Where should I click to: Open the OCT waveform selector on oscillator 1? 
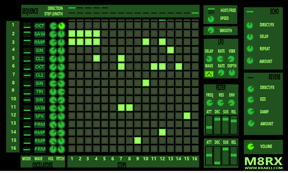40,26
